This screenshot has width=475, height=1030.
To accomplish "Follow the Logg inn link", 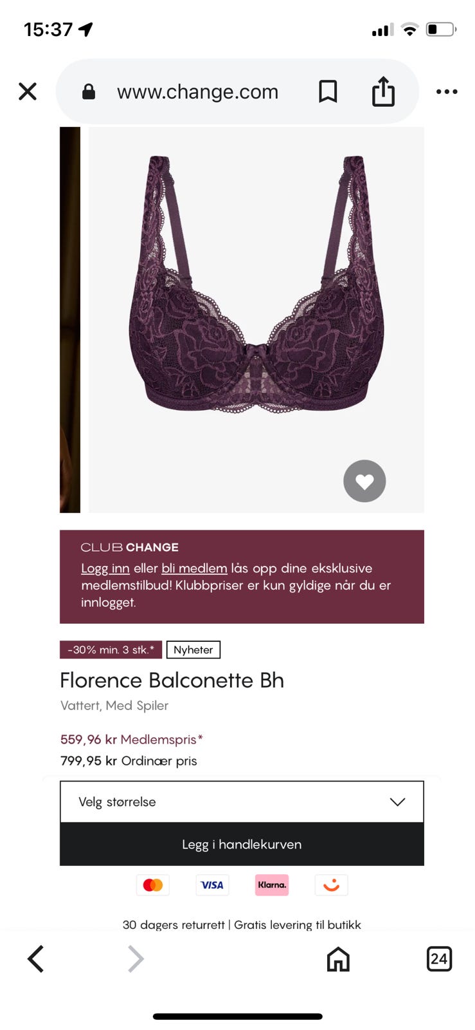I will pos(105,568).
